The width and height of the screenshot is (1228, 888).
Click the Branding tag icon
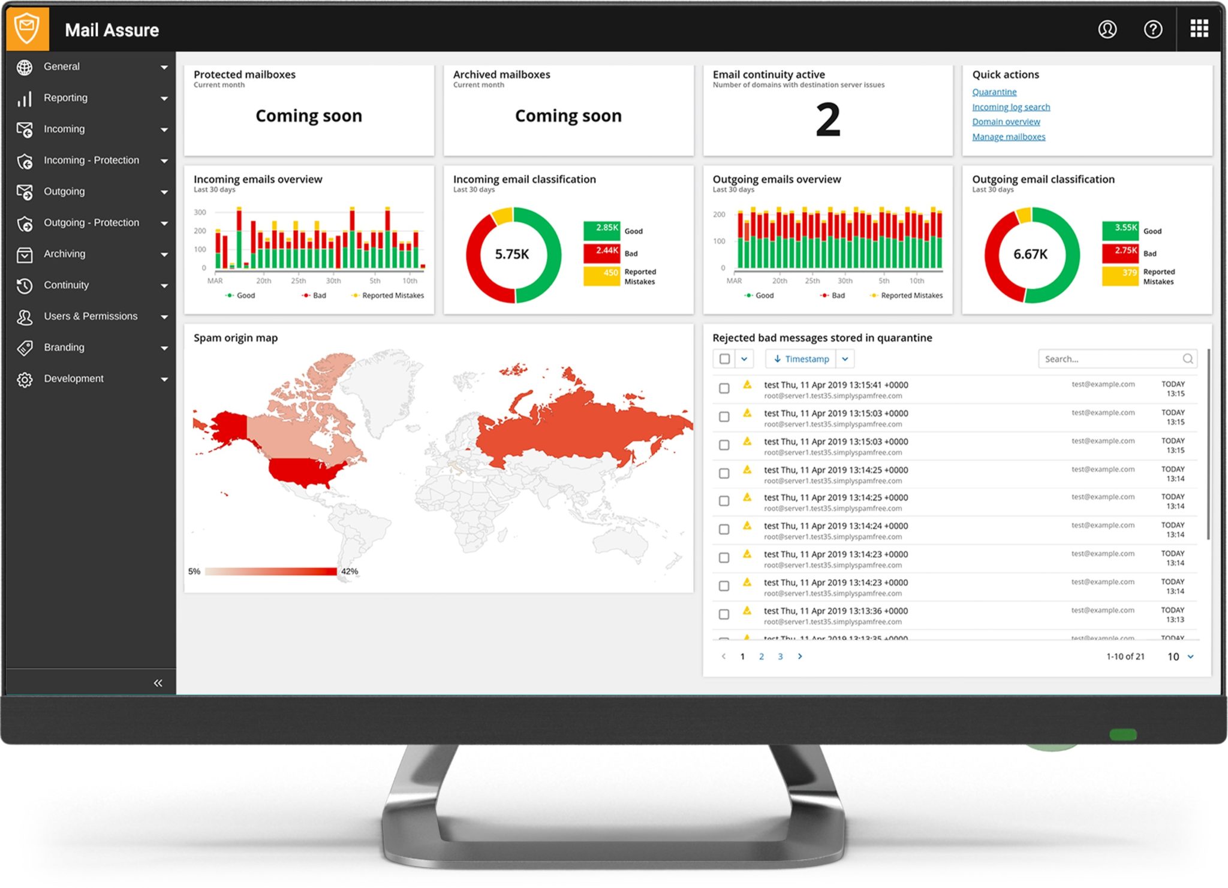click(x=25, y=348)
